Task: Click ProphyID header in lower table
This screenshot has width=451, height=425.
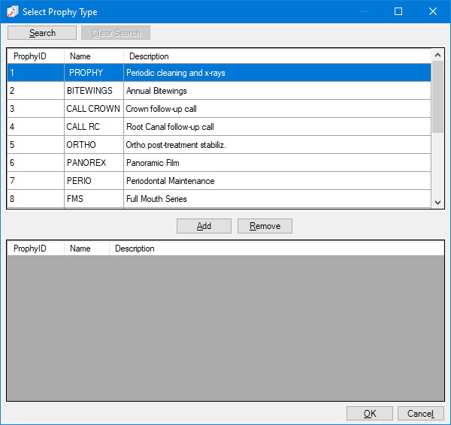Action: tap(35, 249)
